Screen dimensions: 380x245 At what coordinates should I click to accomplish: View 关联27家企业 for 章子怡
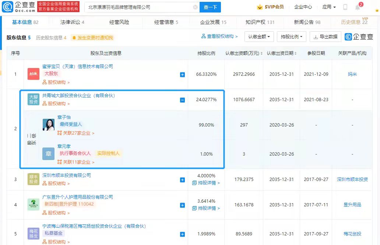(x=76, y=133)
